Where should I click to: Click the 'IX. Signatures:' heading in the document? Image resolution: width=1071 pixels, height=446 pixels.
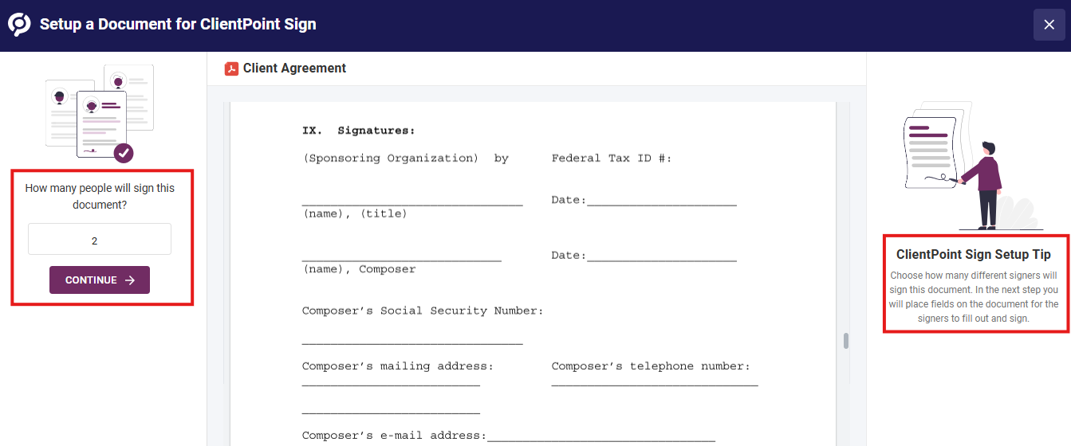(x=359, y=131)
